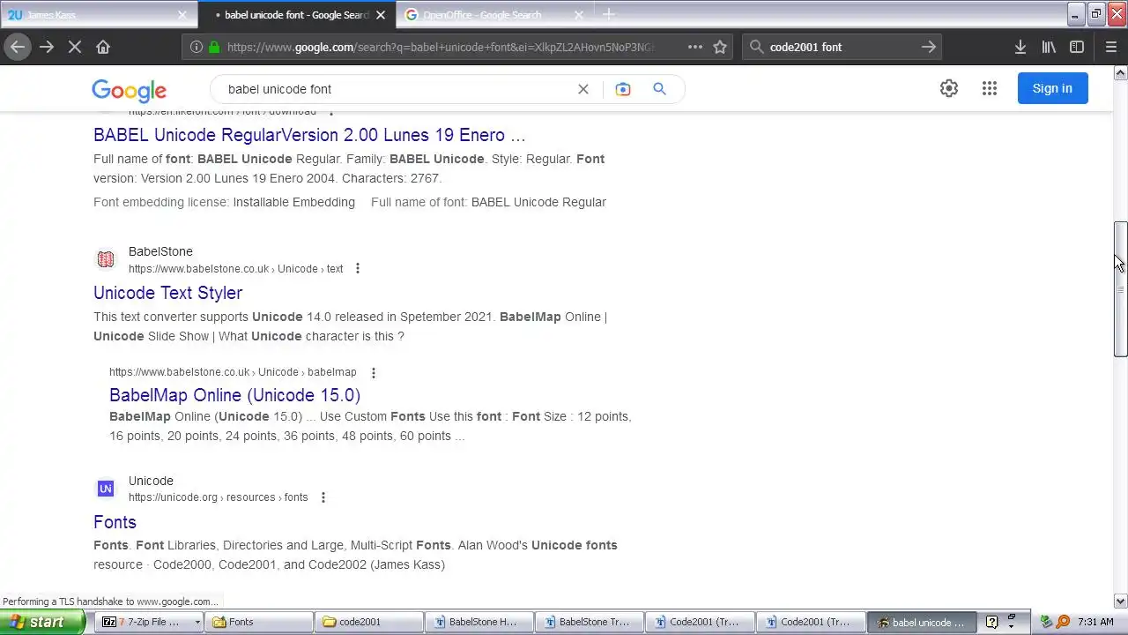Click the orange tray icon beside the clock
The height and width of the screenshot is (635, 1128).
coord(1064,623)
